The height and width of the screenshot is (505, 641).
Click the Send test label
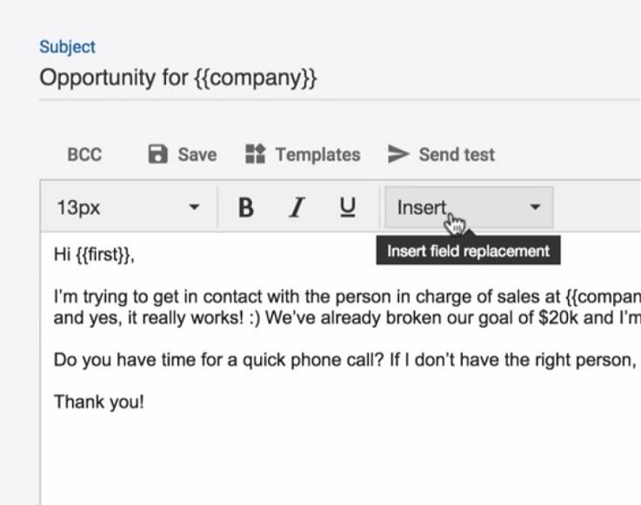[457, 155]
